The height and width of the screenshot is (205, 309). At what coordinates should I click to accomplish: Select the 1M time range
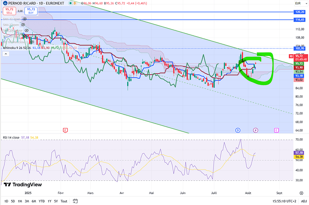(x=20, y=201)
